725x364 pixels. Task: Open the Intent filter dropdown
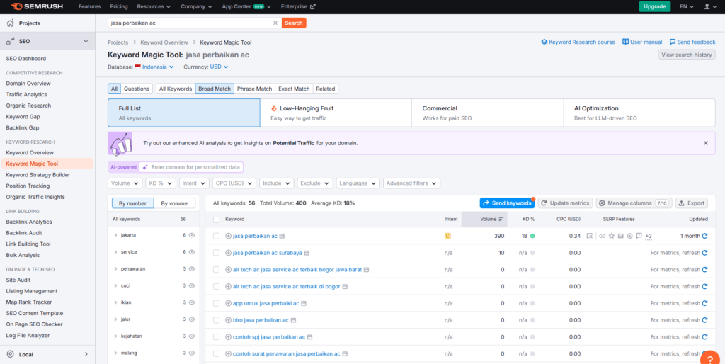tap(194, 183)
